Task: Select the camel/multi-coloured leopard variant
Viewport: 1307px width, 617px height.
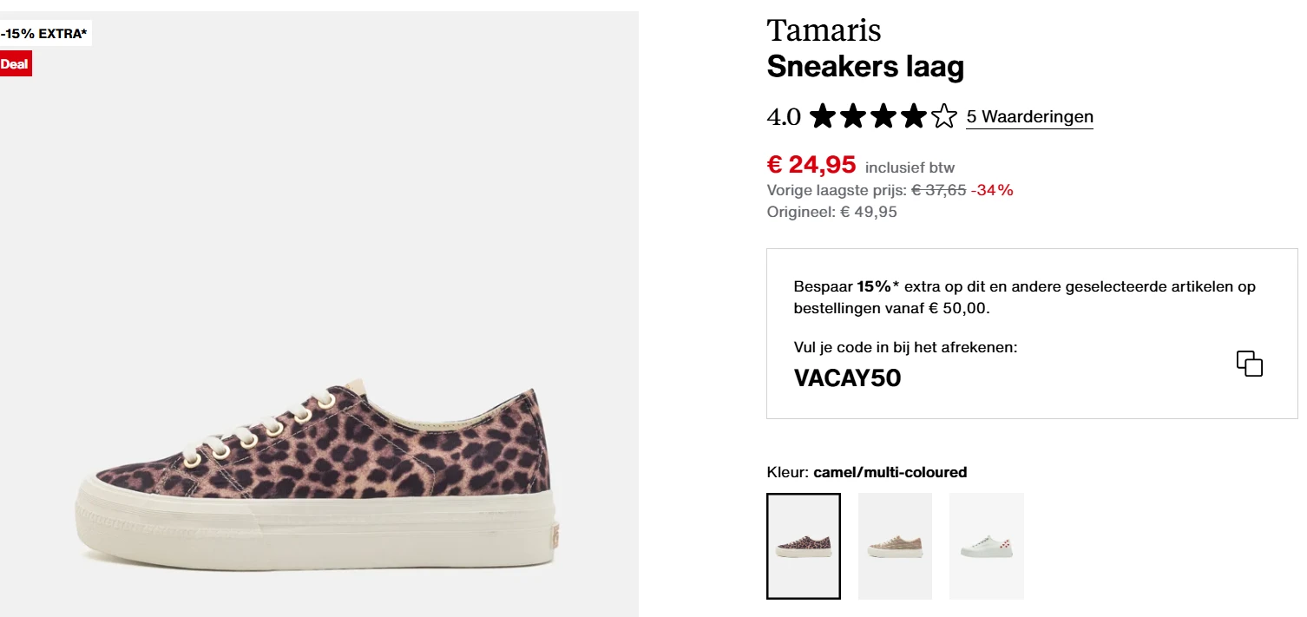Action: pyautogui.click(x=803, y=546)
